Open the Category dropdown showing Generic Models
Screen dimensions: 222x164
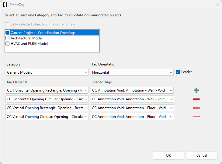(x=47, y=72)
